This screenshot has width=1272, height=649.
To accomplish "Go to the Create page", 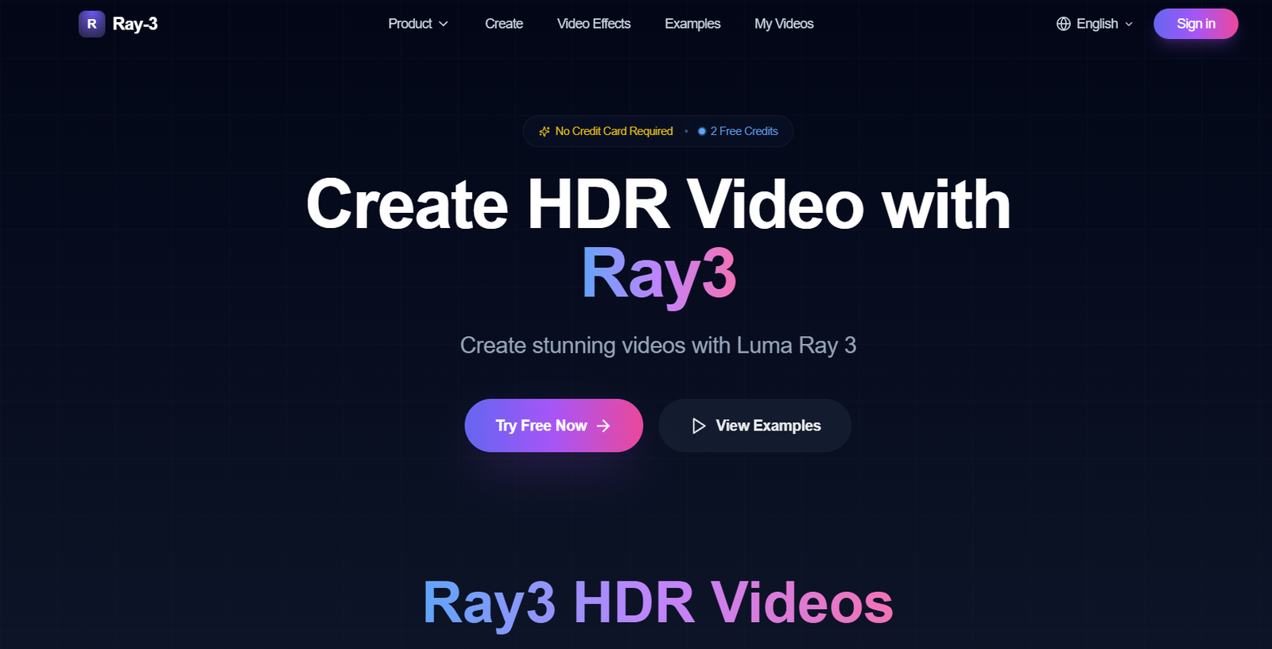I will (x=504, y=24).
